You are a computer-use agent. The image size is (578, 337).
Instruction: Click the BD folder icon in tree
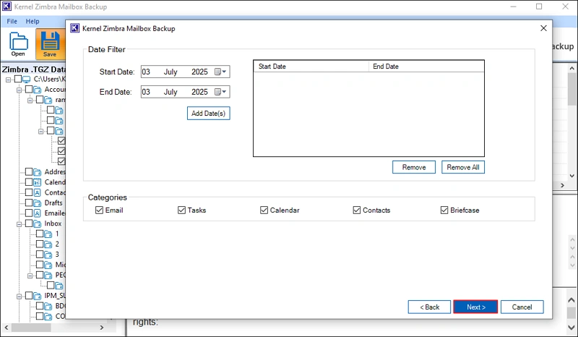point(48,307)
